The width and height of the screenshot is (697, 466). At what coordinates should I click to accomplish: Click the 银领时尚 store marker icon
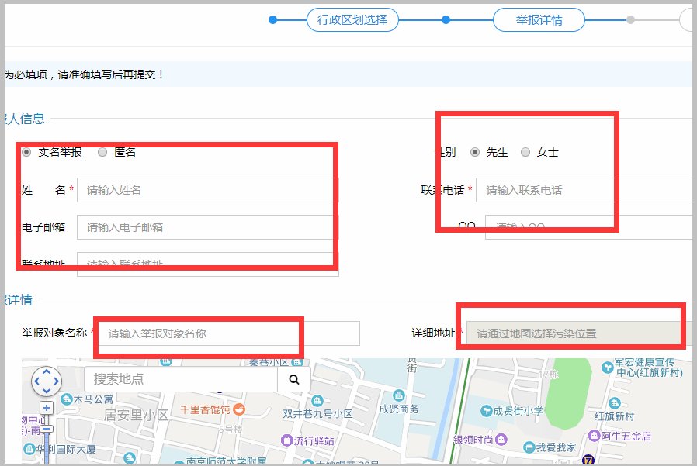[x=502, y=438]
